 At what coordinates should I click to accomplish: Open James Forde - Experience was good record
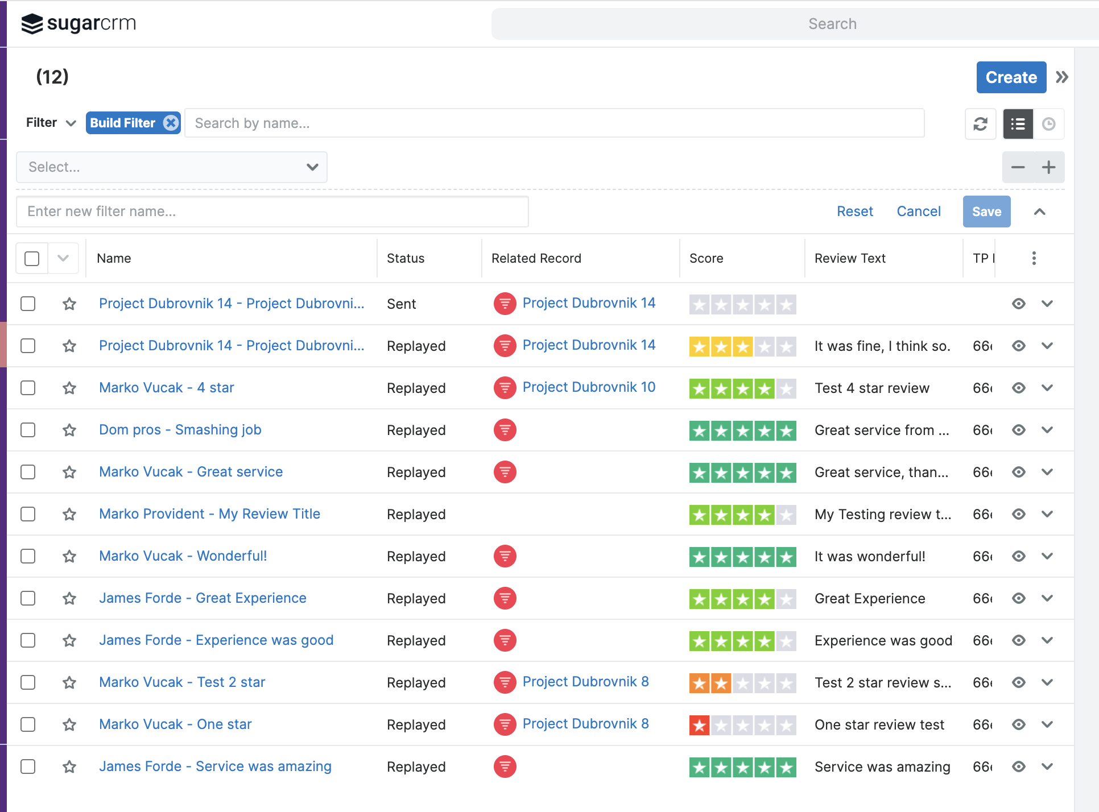216,640
